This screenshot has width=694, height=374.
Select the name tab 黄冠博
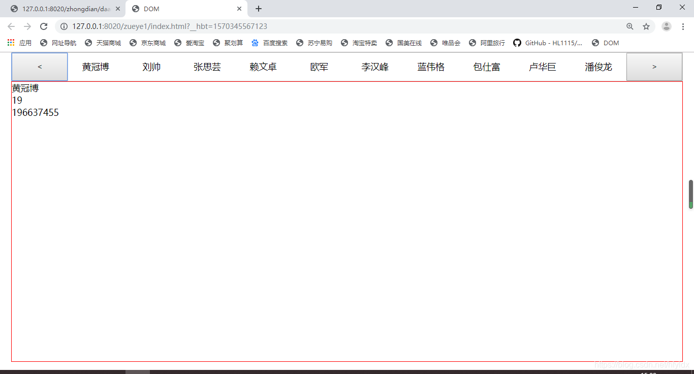(96, 67)
